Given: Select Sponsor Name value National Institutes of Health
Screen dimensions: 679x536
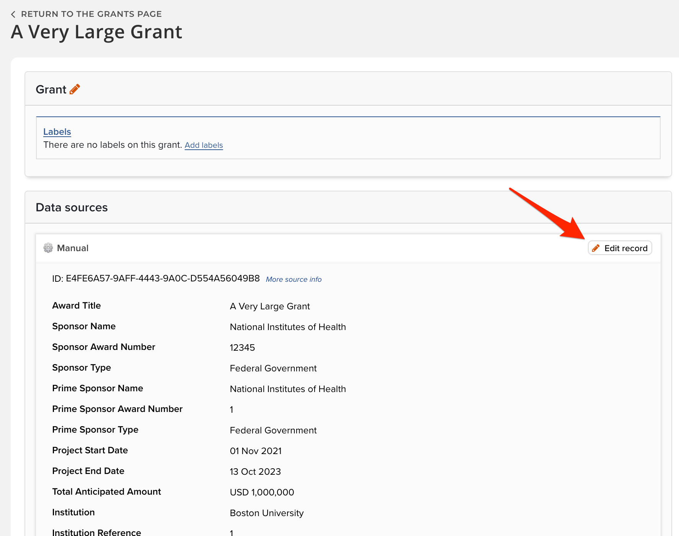Looking at the screenshot, I should coord(288,327).
